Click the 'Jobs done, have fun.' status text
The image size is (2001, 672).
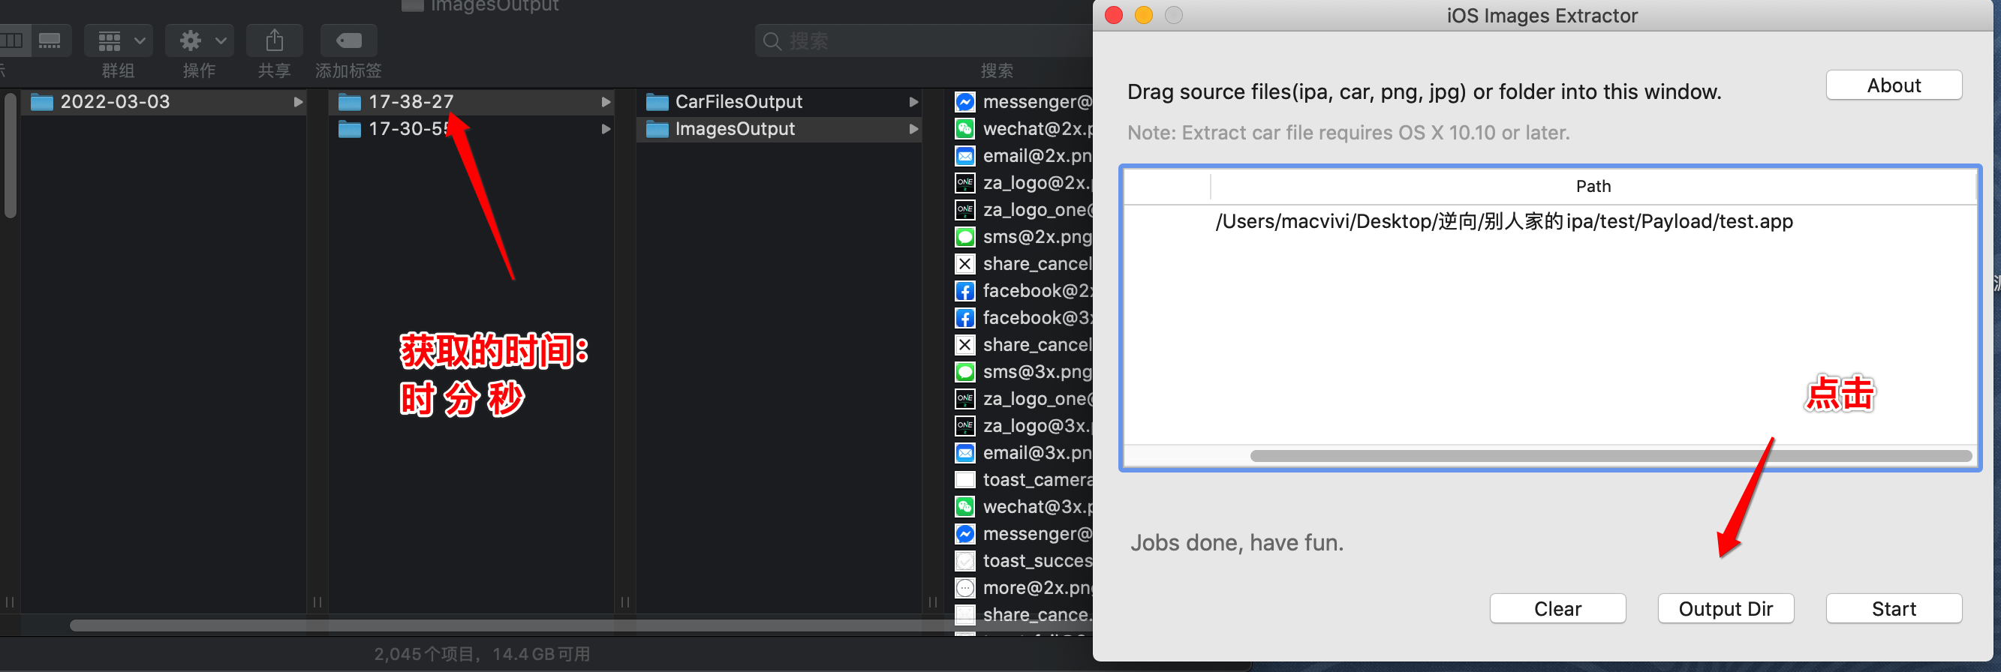[x=1237, y=542]
